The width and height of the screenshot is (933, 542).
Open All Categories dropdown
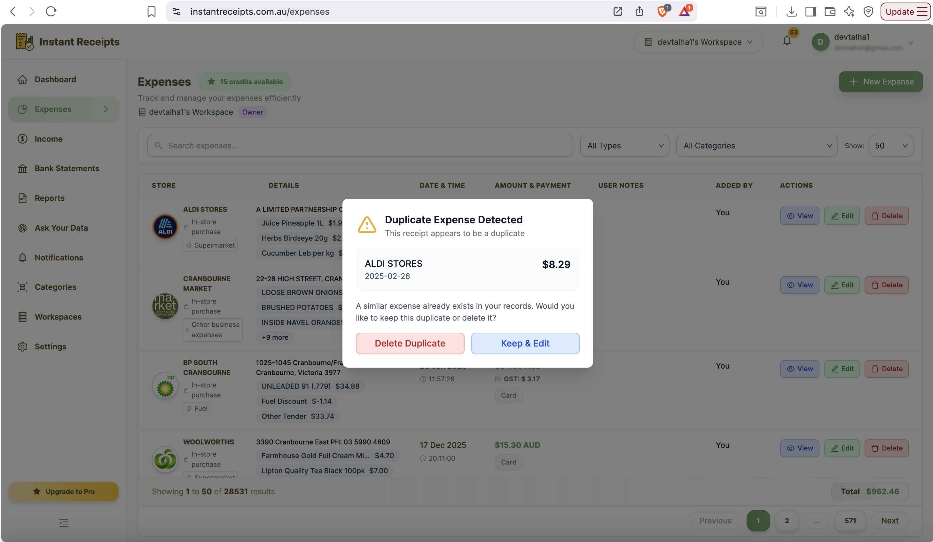(x=757, y=146)
